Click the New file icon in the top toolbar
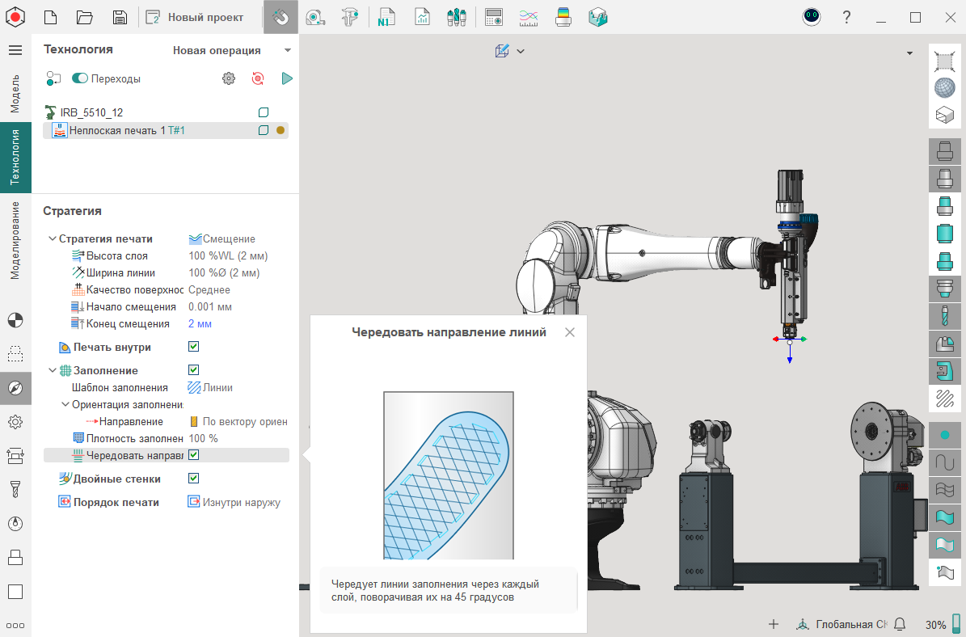Viewport: 966px width, 637px height. 50,17
